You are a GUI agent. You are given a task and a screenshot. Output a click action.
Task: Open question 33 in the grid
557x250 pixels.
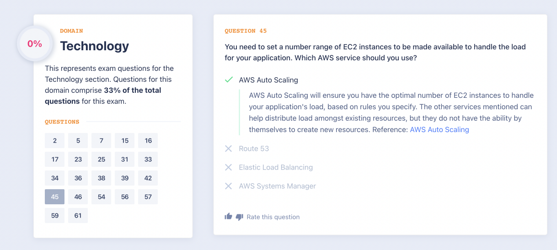click(x=148, y=160)
